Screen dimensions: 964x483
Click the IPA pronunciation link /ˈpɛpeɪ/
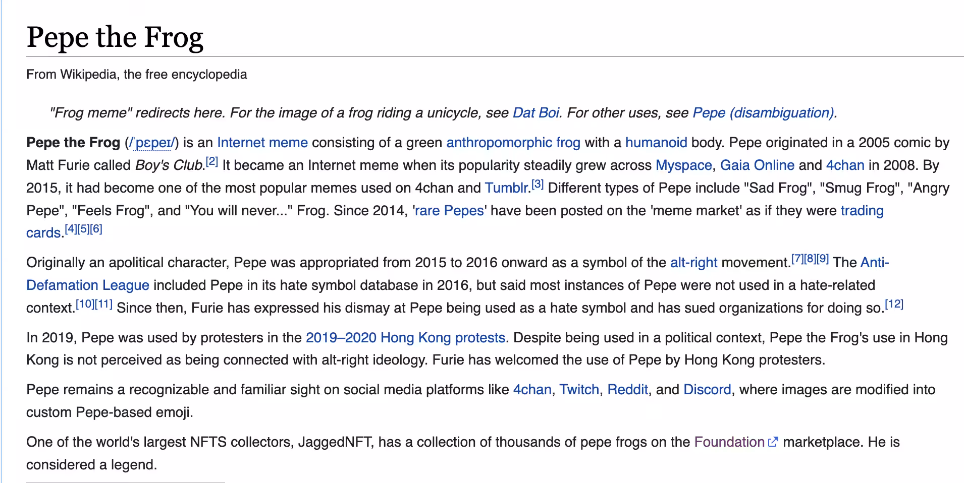152,143
